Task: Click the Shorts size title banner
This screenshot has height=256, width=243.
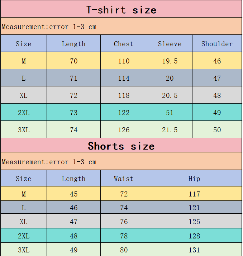Action: pyautogui.click(x=121, y=146)
